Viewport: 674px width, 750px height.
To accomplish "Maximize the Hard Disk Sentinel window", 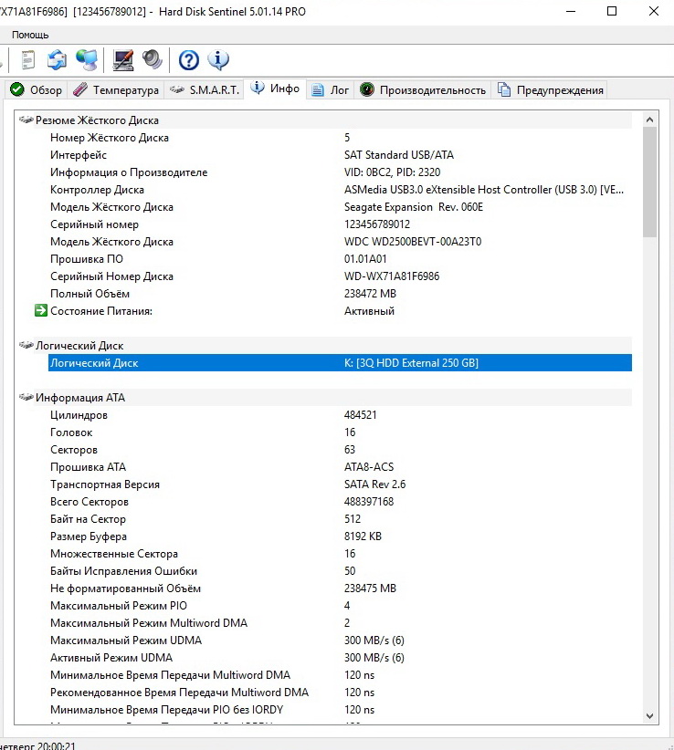I will (611, 11).
